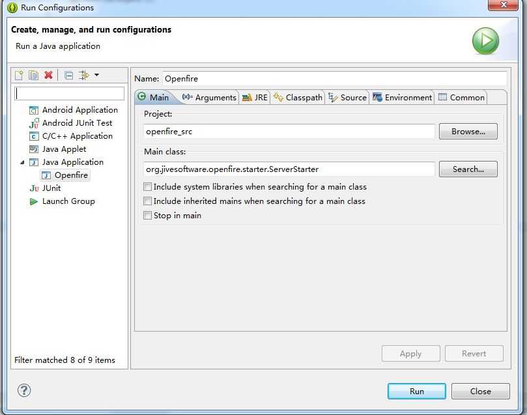
Task: Close the Run Configurations dialog window
Action: pos(503,5)
